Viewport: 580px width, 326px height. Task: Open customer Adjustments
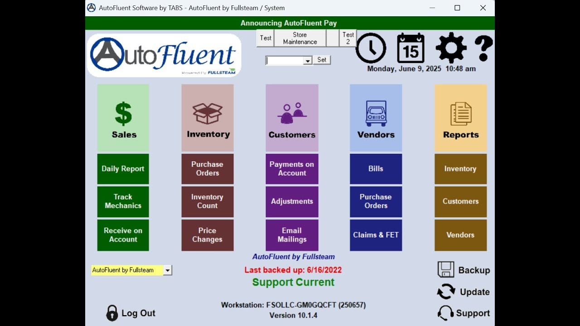click(292, 201)
